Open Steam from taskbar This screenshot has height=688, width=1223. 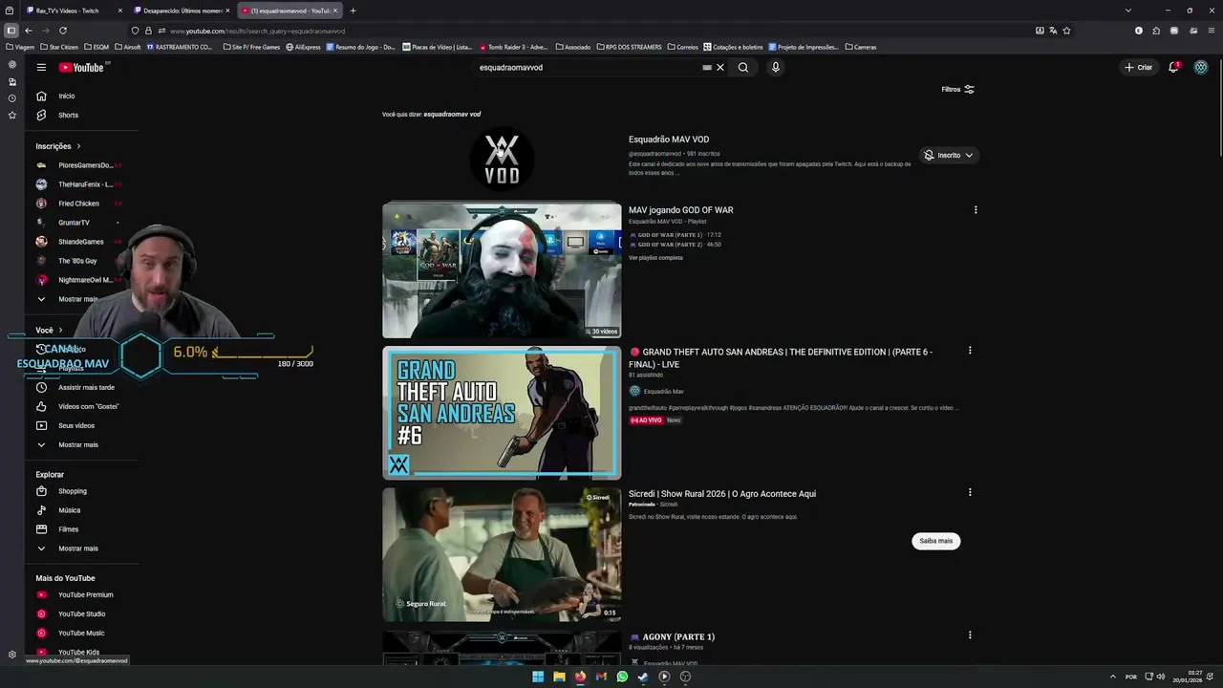pos(643,677)
